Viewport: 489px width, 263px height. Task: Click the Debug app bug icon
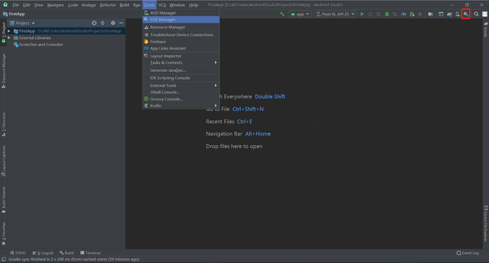pyautogui.click(x=387, y=14)
